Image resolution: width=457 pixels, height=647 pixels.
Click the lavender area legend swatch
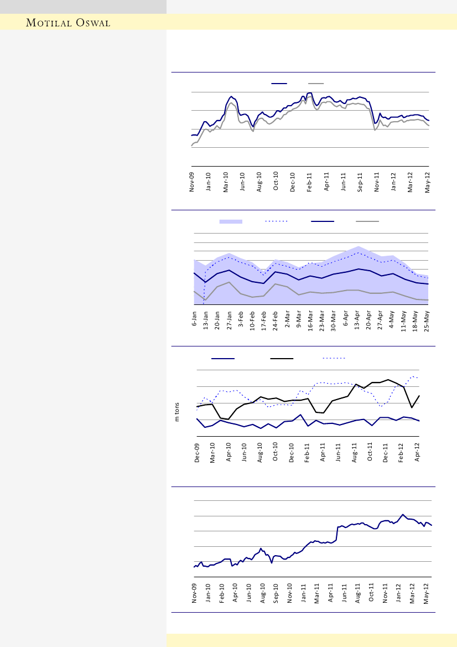(231, 221)
